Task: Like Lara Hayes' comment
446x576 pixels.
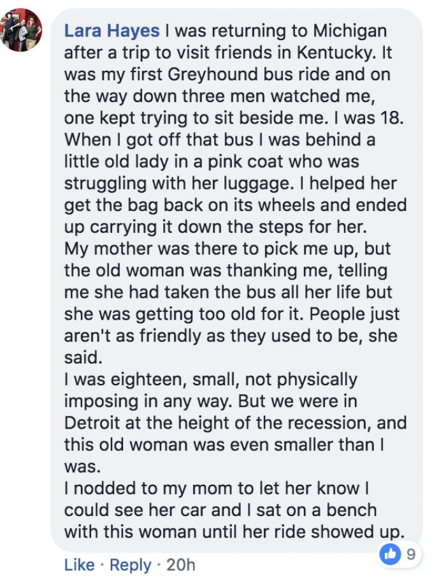Action: pos(79,565)
